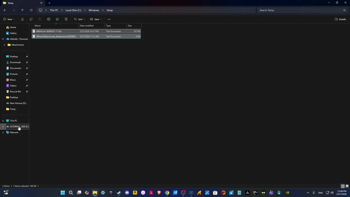Open the clock and date flyout
The height and width of the screenshot is (197, 350).
(x=342, y=193)
